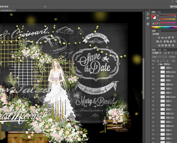Viewport: 177px width, 143px height.
Task: Add a Hue/Saturation adjustment
Action: click(x=157, y=42)
